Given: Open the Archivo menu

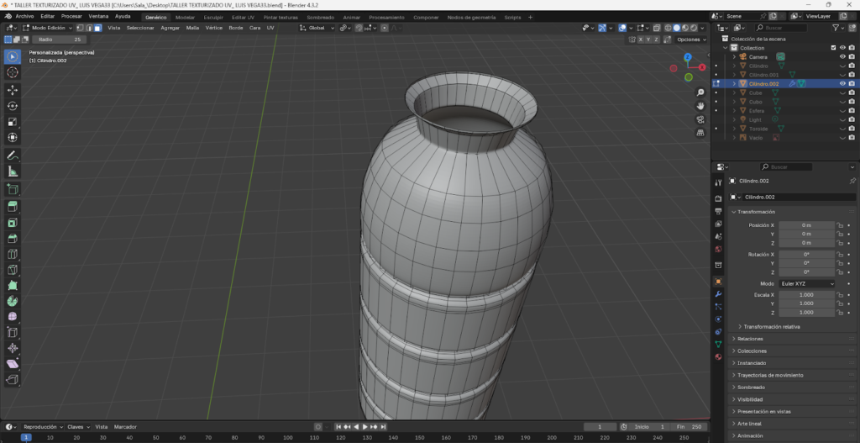Looking at the screenshot, I should pyautogui.click(x=24, y=17).
